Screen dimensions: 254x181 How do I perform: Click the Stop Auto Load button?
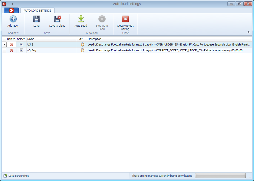pos(102,23)
